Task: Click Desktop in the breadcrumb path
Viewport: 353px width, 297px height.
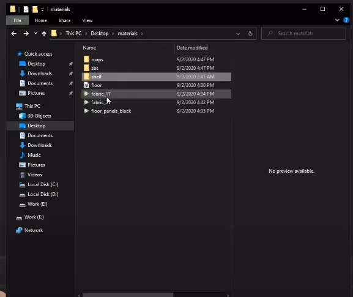Action: click(x=100, y=34)
